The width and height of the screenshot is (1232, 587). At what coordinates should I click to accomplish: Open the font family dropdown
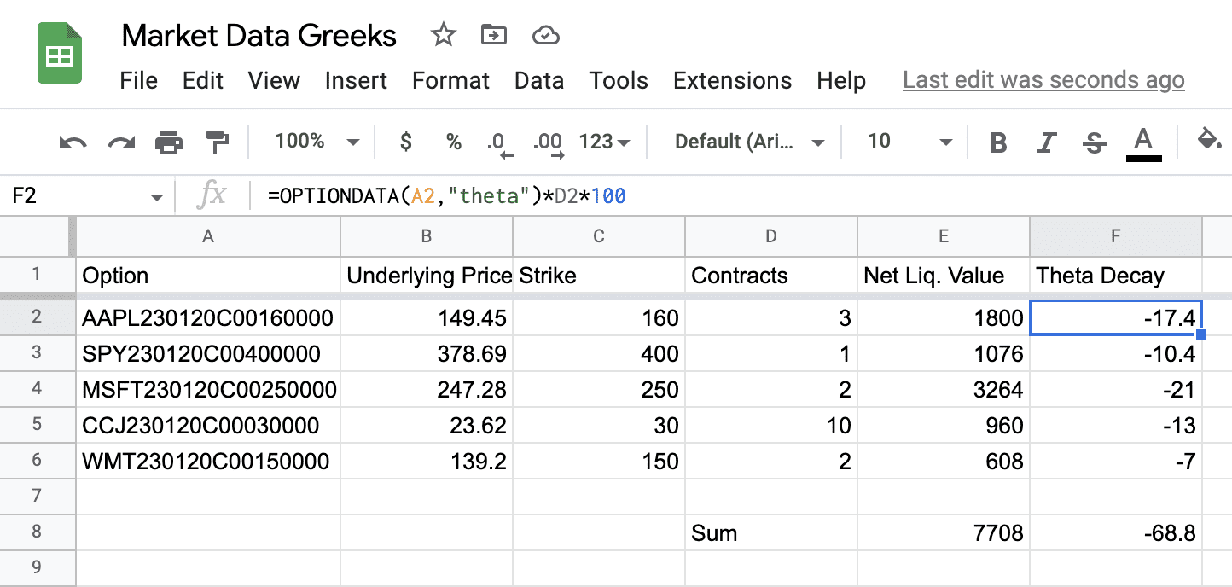pos(749,142)
